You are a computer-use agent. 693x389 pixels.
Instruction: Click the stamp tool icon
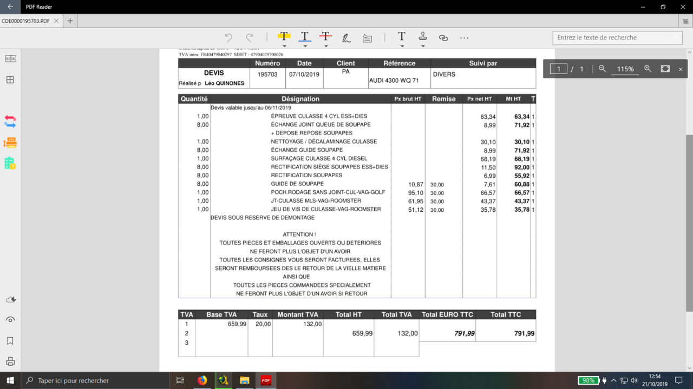pos(423,36)
